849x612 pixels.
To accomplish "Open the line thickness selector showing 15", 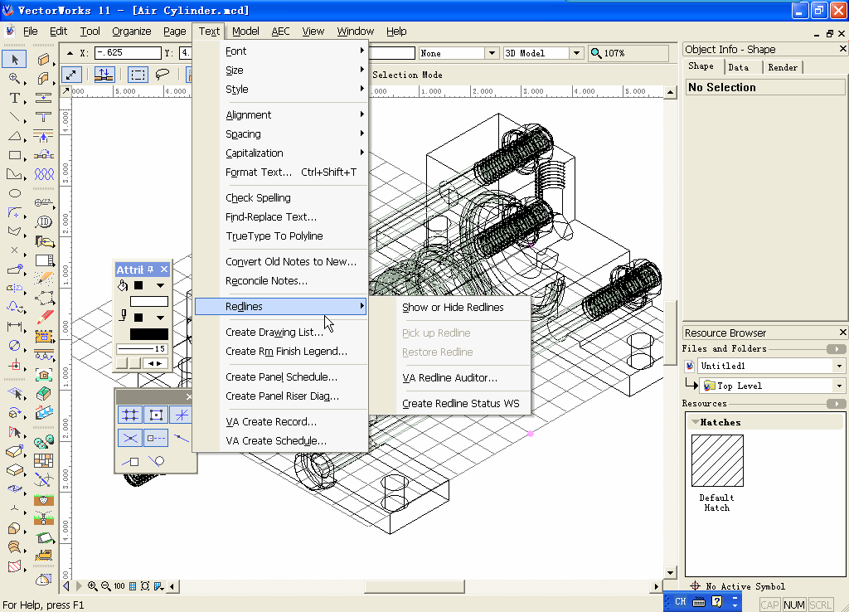I will (142, 349).
